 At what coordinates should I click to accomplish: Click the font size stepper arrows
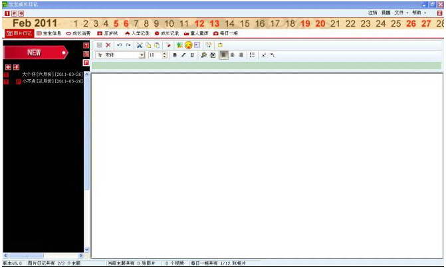pyautogui.click(x=164, y=55)
